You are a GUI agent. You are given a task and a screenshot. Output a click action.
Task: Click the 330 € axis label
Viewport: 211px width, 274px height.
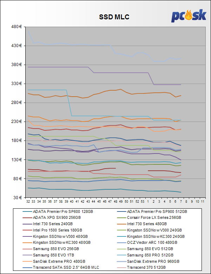[17, 84]
